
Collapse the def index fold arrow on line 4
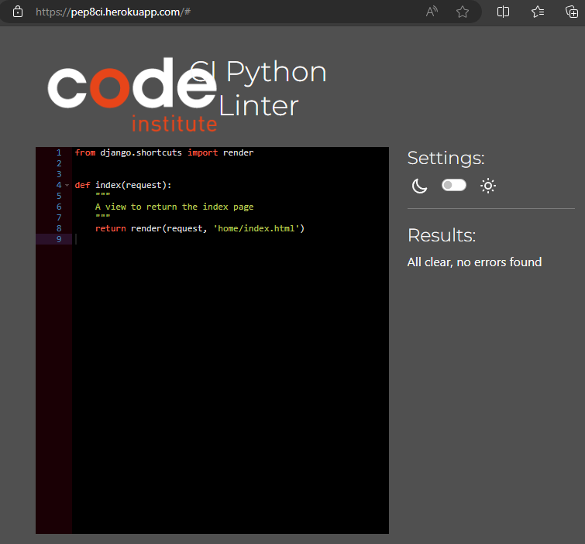[67, 185]
